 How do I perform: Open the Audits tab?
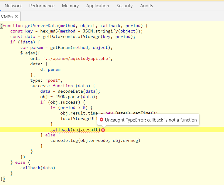coord(146,6)
